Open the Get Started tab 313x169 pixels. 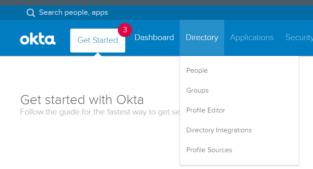point(98,40)
